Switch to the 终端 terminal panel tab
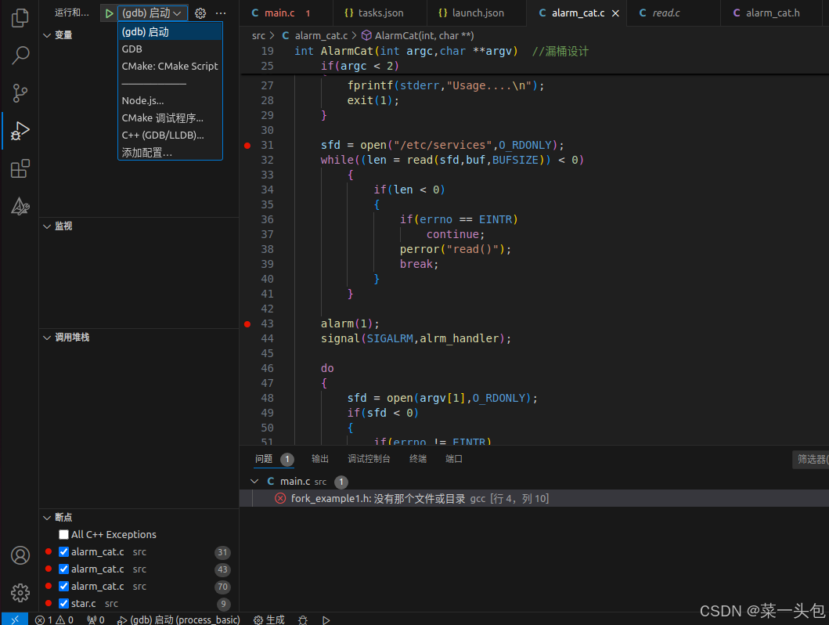The width and height of the screenshot is (829, 625). [x=417, y=458]
